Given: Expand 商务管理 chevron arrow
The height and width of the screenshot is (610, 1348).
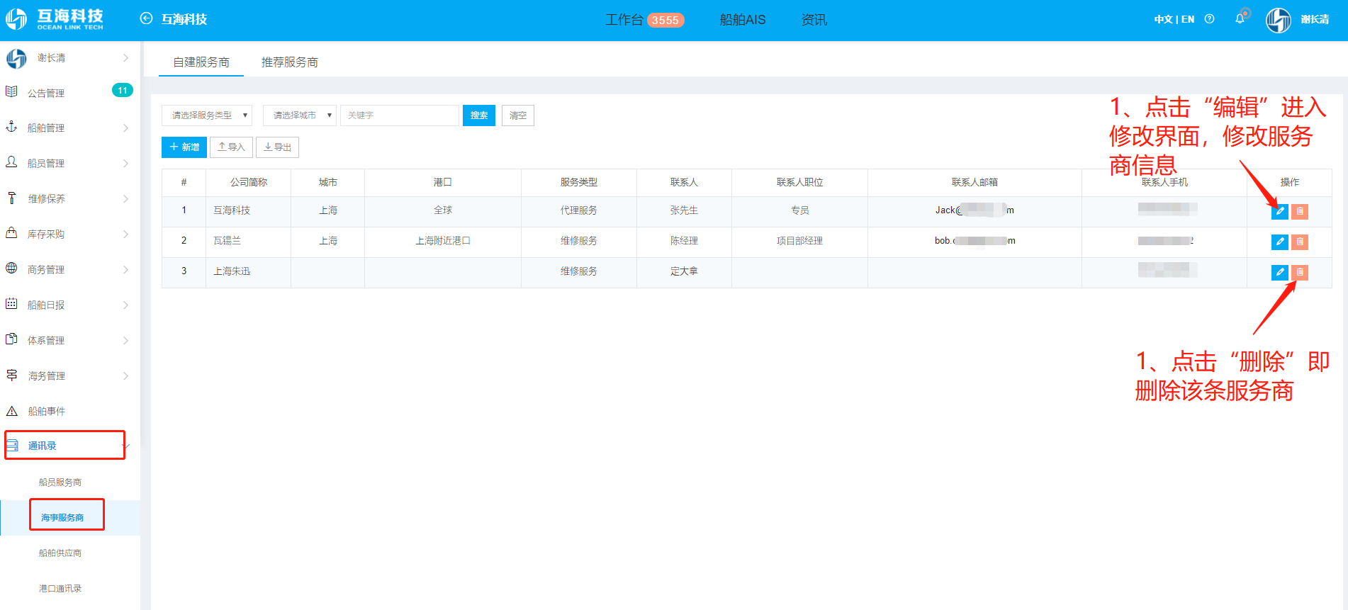Looking at the screenshot, I should pyautogui.click(x=125, y=270).
